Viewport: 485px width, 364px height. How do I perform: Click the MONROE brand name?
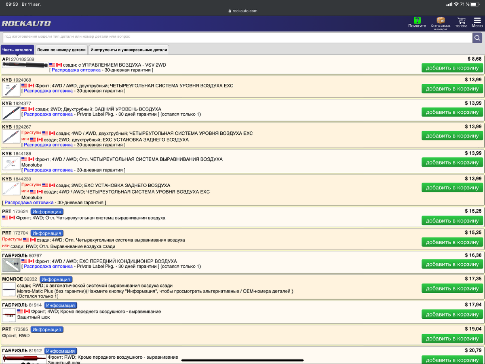[12, 279]
